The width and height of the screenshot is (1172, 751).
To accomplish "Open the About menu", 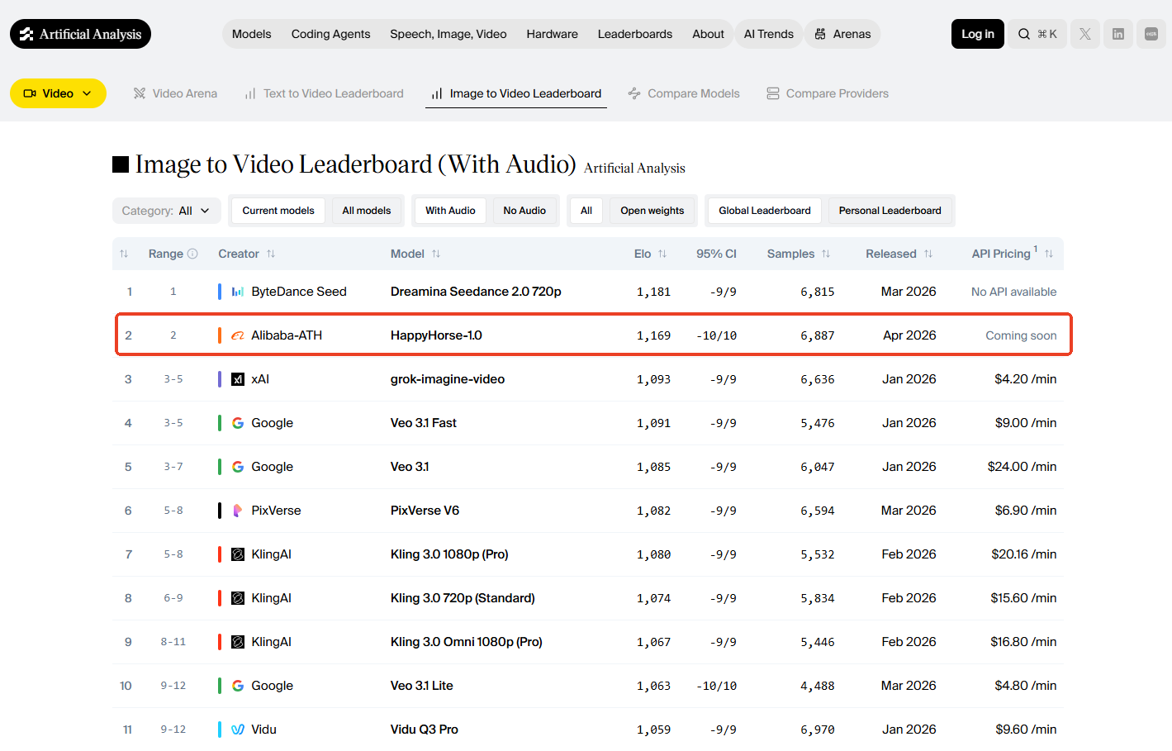I will click(x=709, y=34).
